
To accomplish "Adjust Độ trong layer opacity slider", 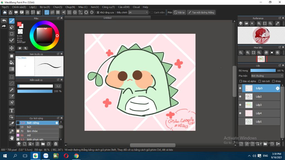I will click(263, 71).
